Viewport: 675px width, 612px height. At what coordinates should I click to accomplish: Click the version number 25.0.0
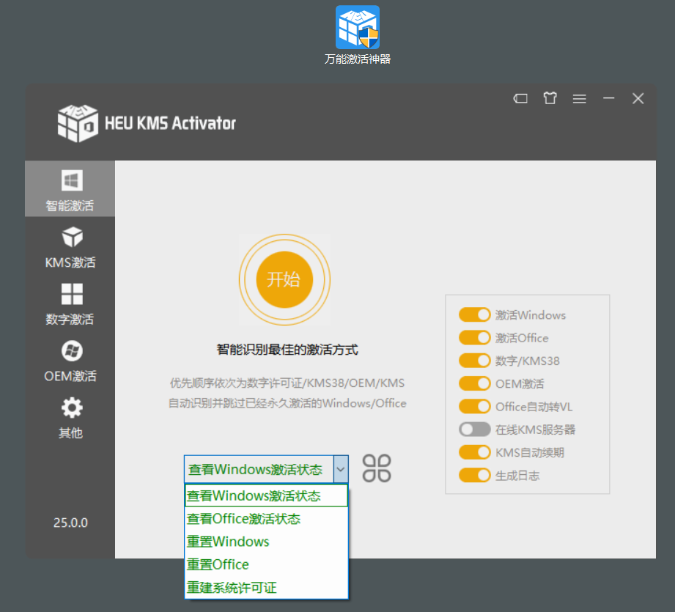(x=70, y=523)
